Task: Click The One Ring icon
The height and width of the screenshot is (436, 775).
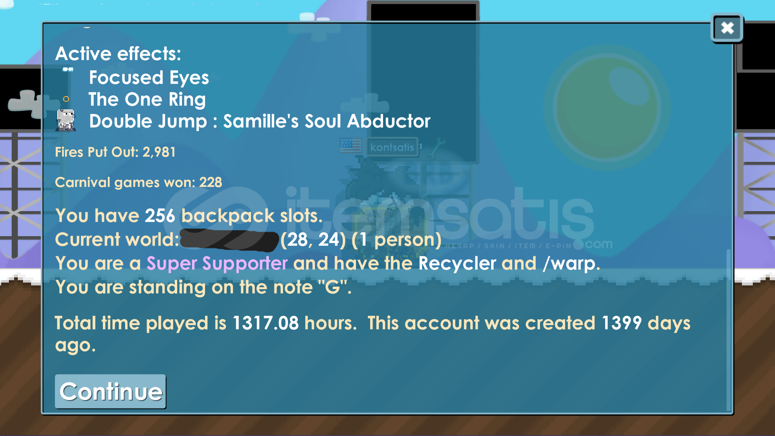Action: 66,99
